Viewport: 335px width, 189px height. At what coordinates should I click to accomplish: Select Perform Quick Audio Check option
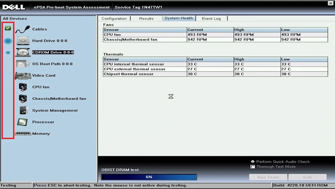point(253,162)
